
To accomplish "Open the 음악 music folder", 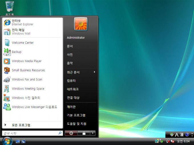I will (70, 63).
